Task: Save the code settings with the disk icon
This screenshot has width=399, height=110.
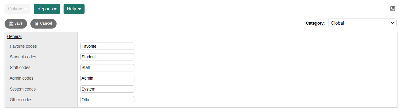Action: (x=16, y=24)
